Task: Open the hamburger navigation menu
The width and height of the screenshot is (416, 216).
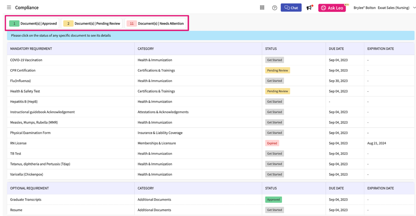Action: click(x=9, y=8)
